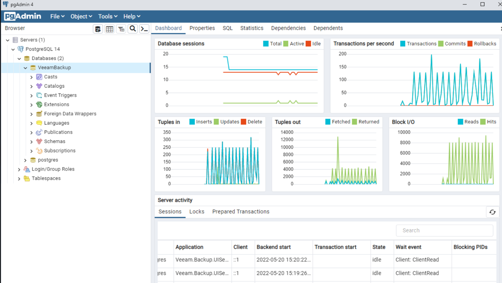This screenshot has width=502, height=283.
Task: Open the Tools menu
Action: [x=107, y=16]
